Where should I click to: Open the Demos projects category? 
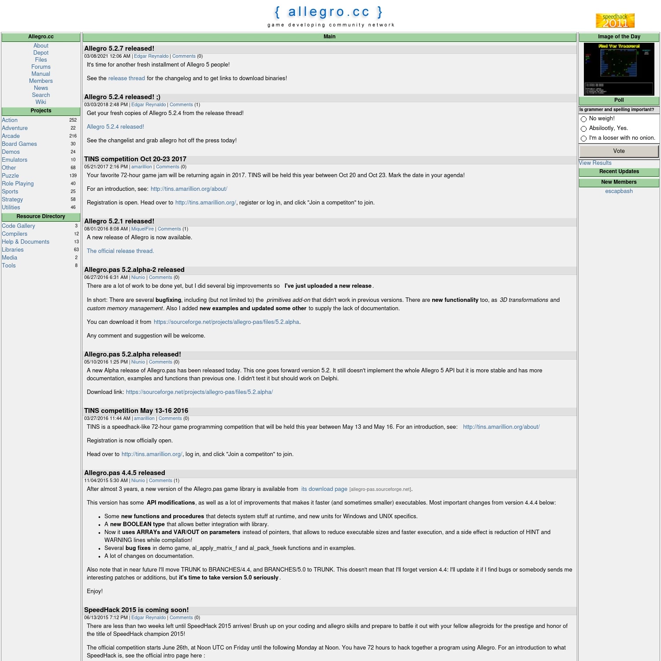pos(11,152)
